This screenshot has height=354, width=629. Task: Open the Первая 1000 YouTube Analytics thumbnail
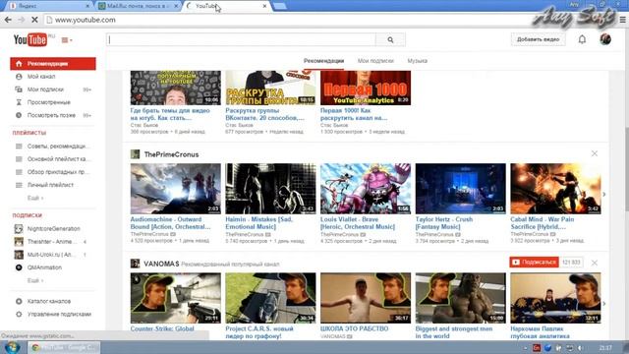point(366,88)
